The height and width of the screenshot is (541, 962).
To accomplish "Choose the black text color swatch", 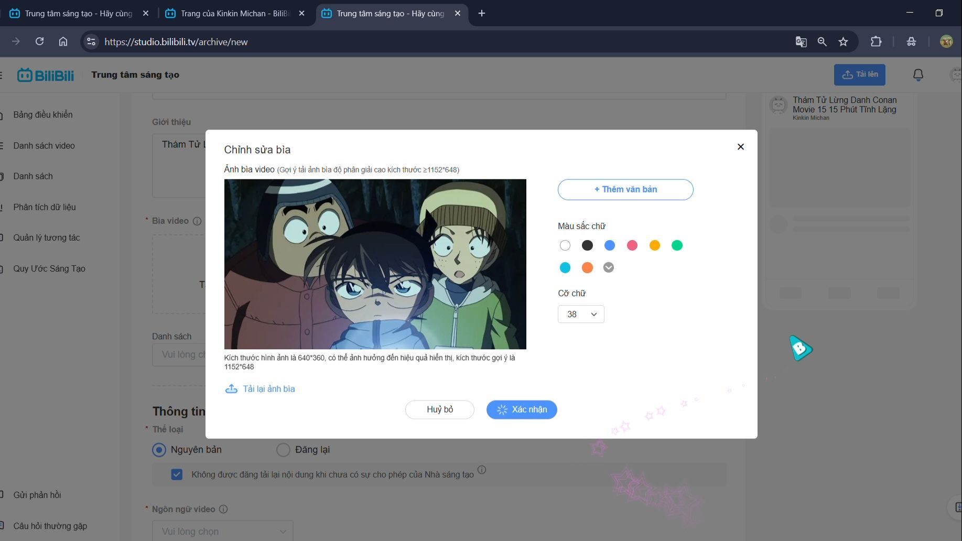I will (x=587, y=245).
